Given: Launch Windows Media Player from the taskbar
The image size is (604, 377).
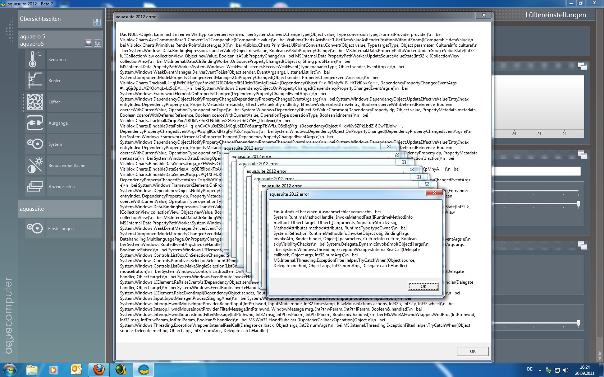Looking at the screenshot, I should [53, 370].
